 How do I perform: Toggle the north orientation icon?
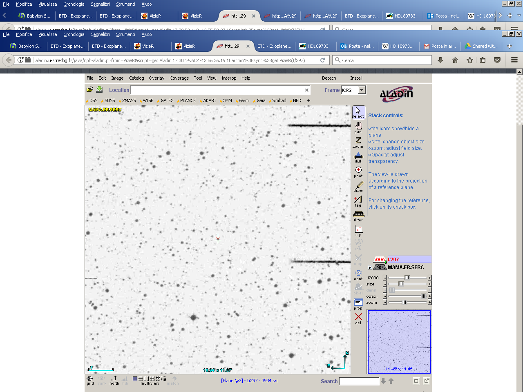[114, 380]
